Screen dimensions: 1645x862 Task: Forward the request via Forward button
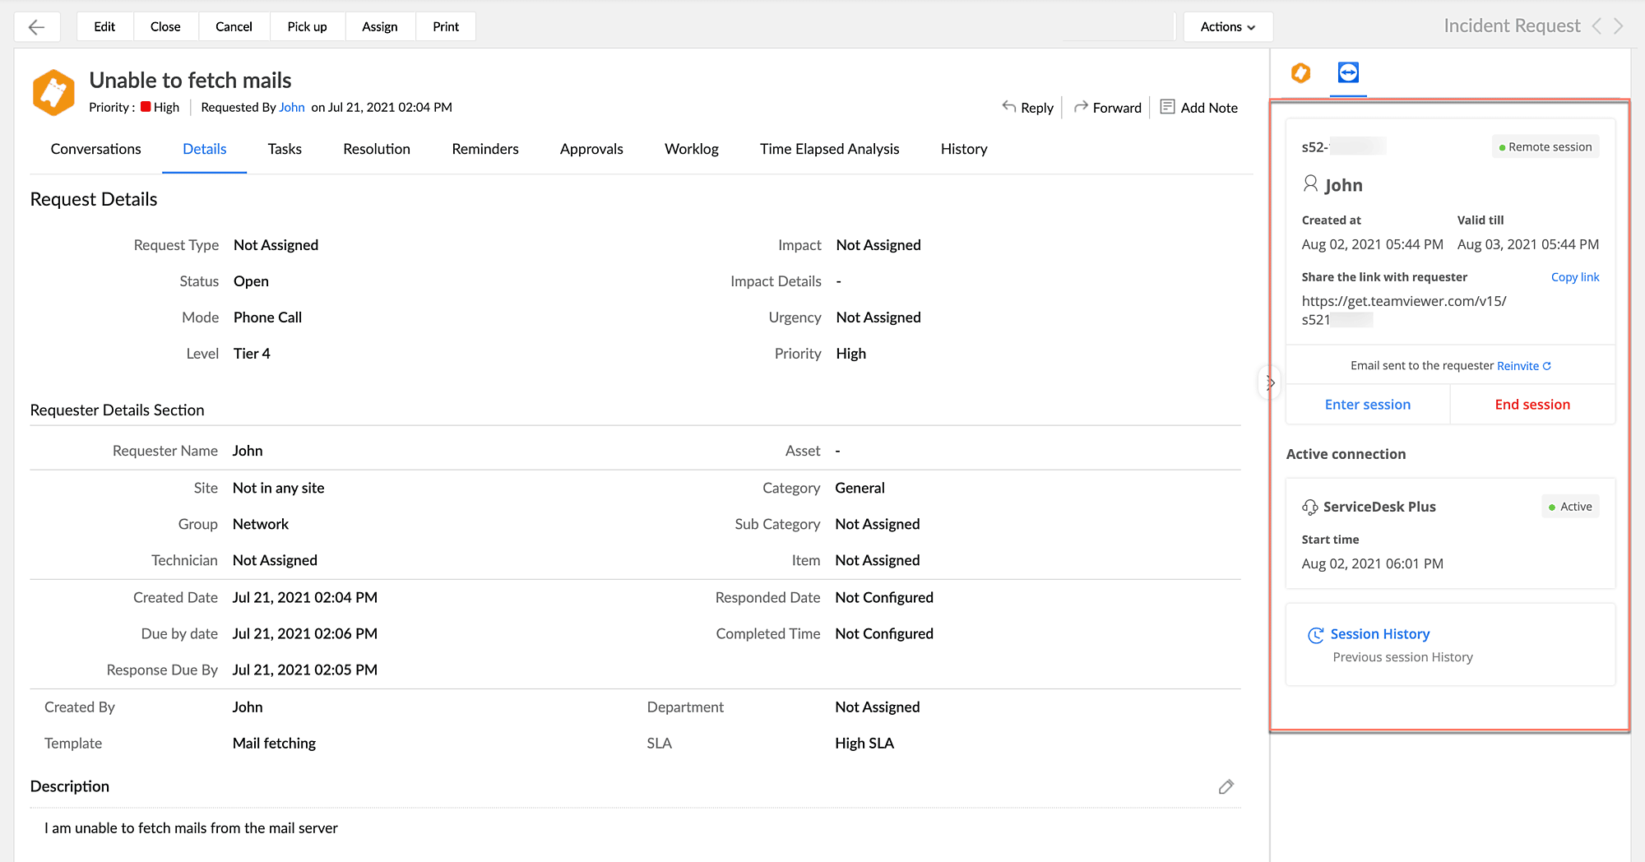click(x=1107, y=108)
